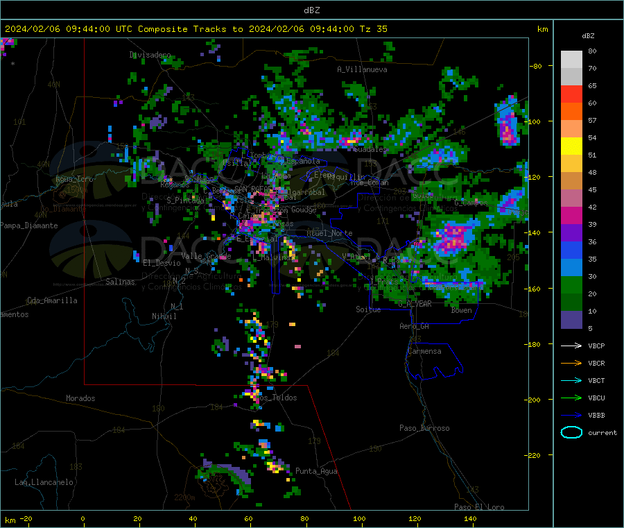This screenshot has width=624, height=528.
Task: Click the Morados map label
Action: coord(80,398)
